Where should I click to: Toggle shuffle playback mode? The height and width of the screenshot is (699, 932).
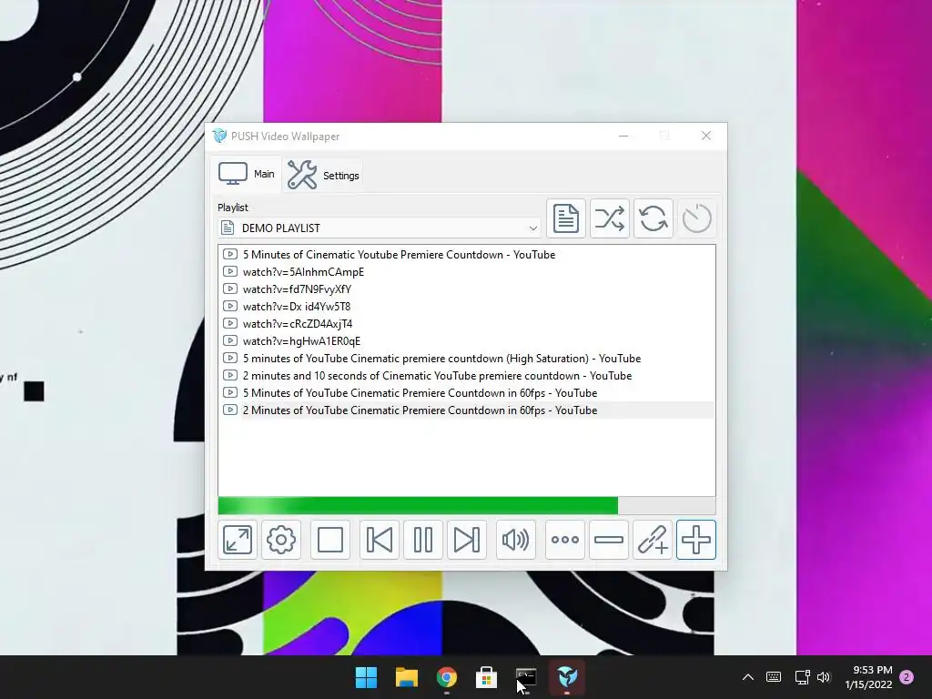(609, 218)
